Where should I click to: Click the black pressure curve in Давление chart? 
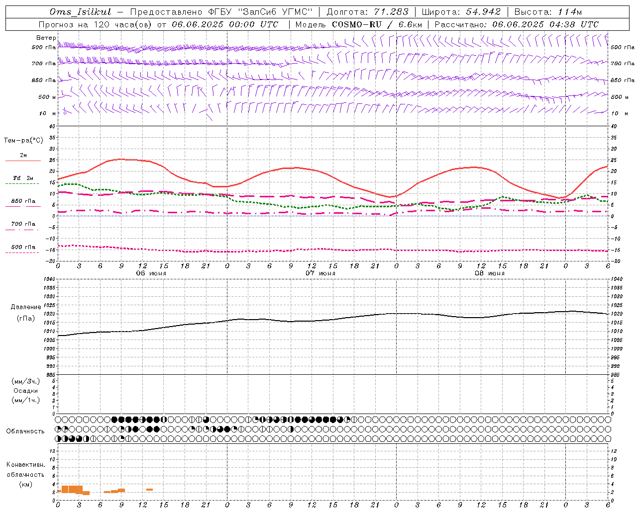(332, 320)
